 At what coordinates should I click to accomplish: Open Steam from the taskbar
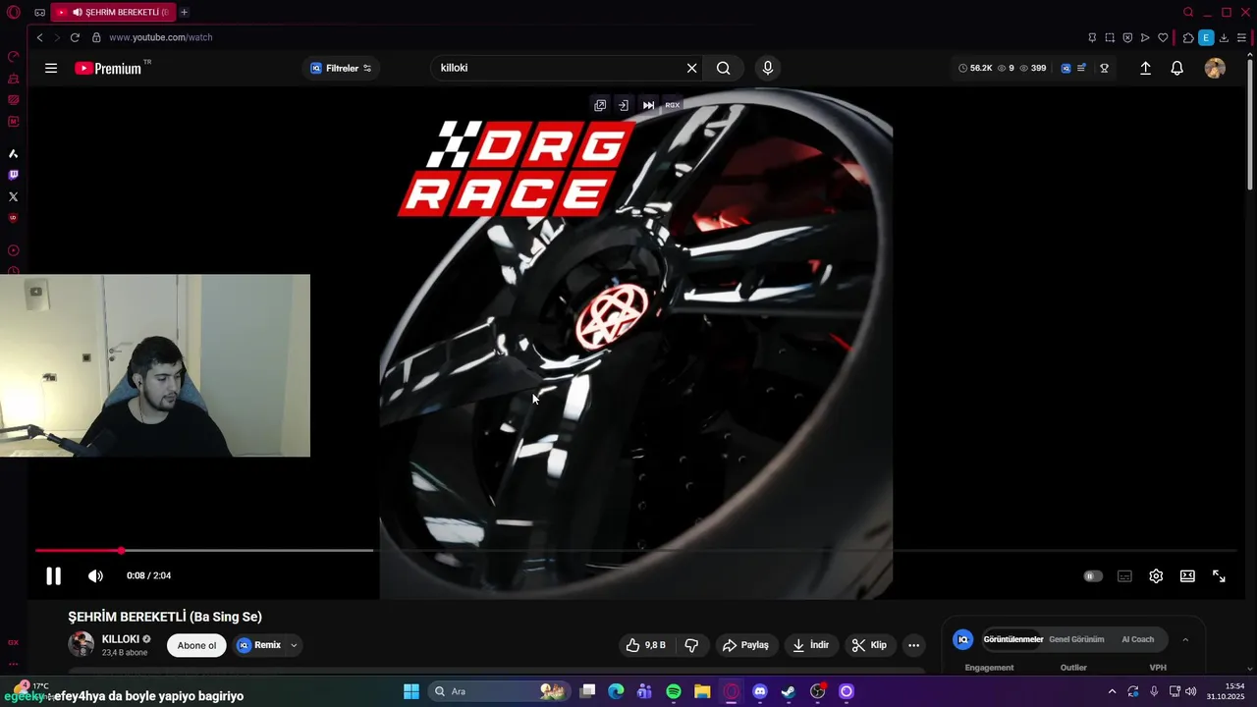point(789,691)
